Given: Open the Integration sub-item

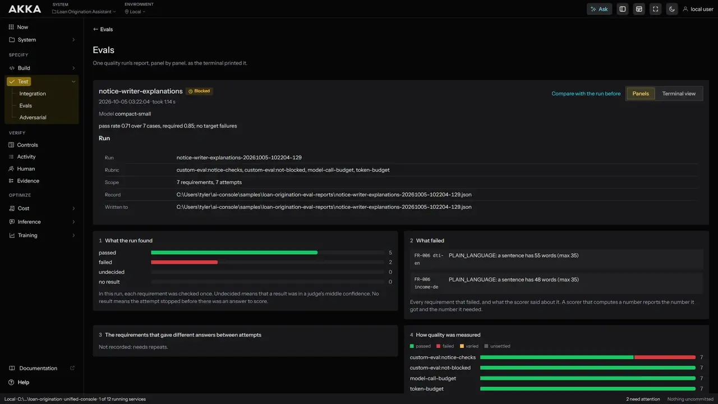Looking at the screenshot, I should click(33, 94).
